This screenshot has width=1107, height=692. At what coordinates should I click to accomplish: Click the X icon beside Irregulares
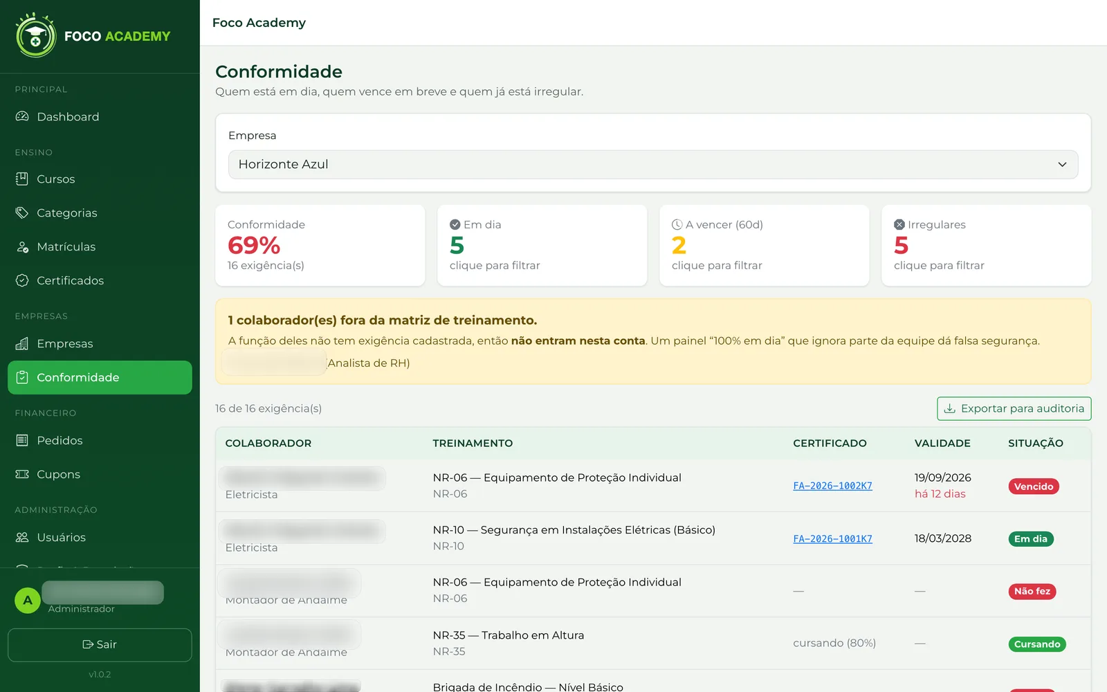click(x=899, y=224)
